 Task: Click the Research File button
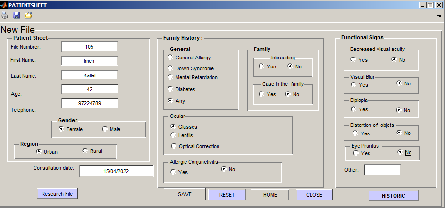click(x=57, y=193)
